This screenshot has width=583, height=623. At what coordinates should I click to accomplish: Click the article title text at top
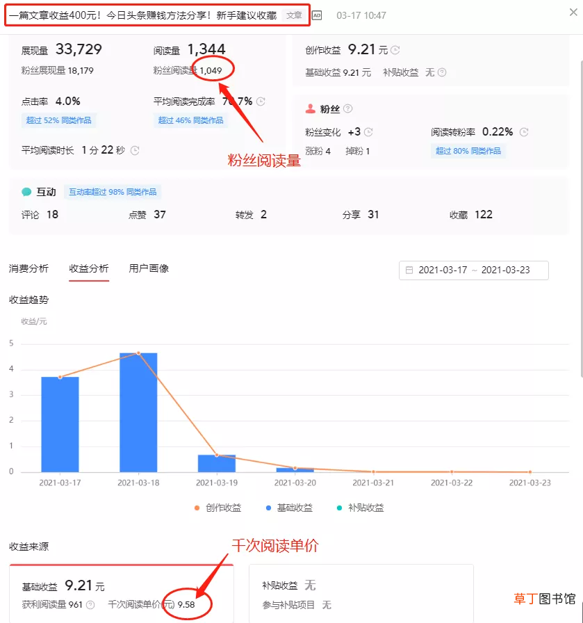point(142,15)
